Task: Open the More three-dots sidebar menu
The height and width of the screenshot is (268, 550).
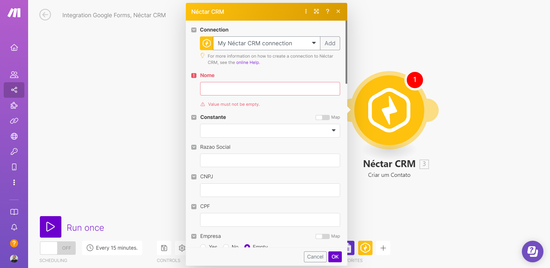Action: [14, 183]
